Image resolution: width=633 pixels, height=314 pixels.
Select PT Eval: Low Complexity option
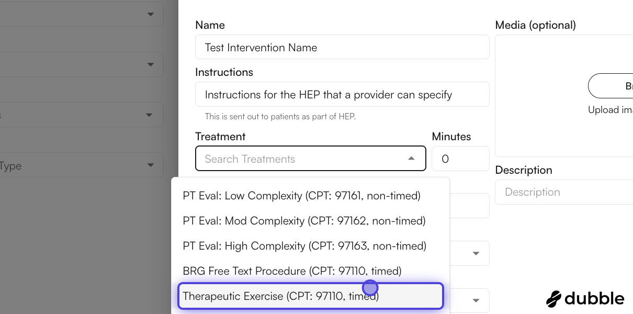click(301, 195)
